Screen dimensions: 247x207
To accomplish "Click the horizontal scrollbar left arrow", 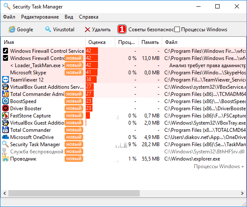I will tap(5, 193).
